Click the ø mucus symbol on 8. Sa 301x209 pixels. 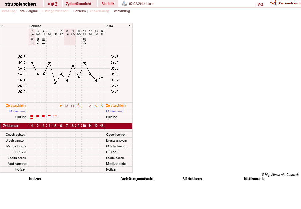(x=67, y=106)
